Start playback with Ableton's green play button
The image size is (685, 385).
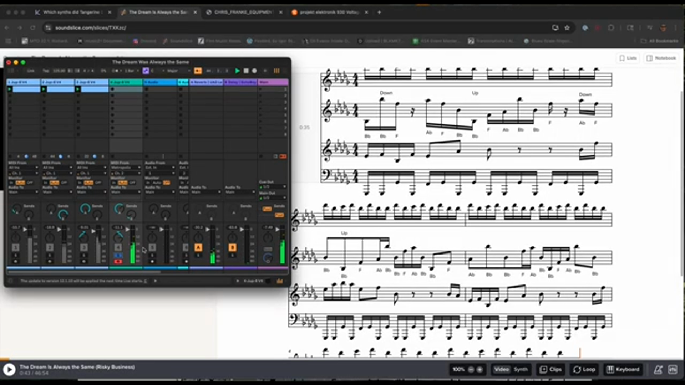tap(237, 71)
